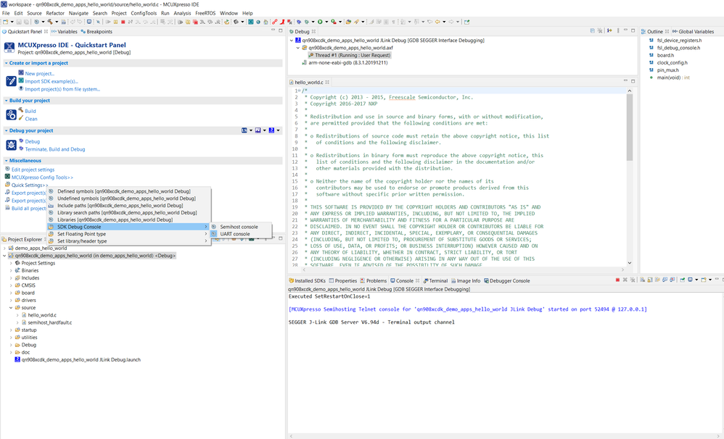
Task: Open the dropdown next to J-Link probe icon
Action: (x=278, y=130)
